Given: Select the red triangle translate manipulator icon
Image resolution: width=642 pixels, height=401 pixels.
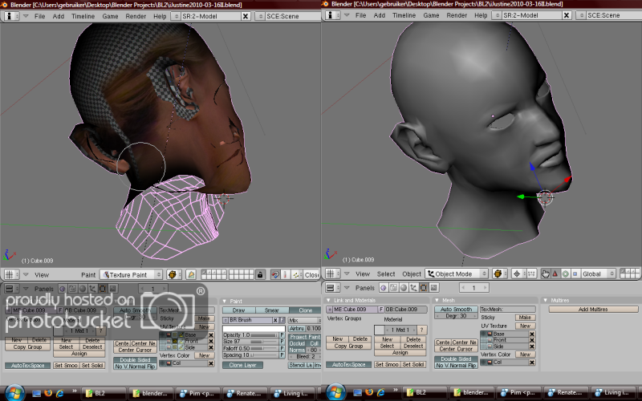Looking at the screenshot, I should pos(555,273).
